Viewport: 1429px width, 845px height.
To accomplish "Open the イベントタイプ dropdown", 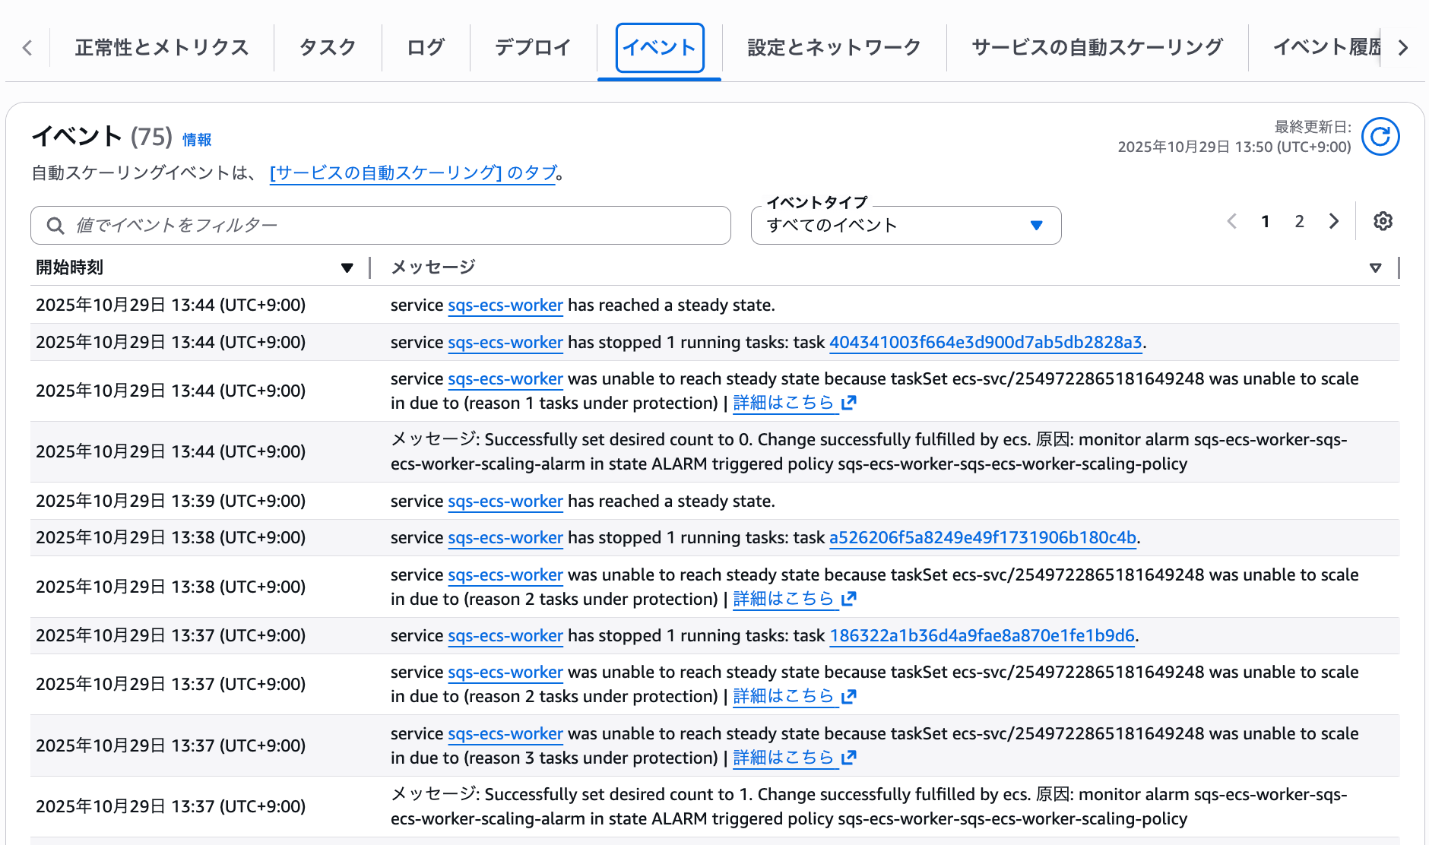I will coord(905,226).
